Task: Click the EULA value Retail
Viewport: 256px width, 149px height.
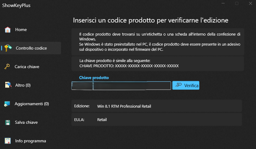Action: coord(102,120)
